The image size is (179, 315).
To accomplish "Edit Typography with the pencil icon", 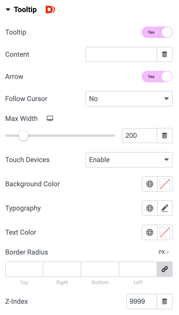I will coord(165,208).
